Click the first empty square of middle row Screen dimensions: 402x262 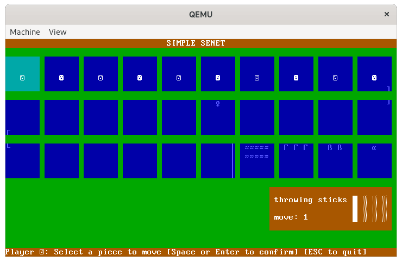pyautogui.click(x=22, y=117)
